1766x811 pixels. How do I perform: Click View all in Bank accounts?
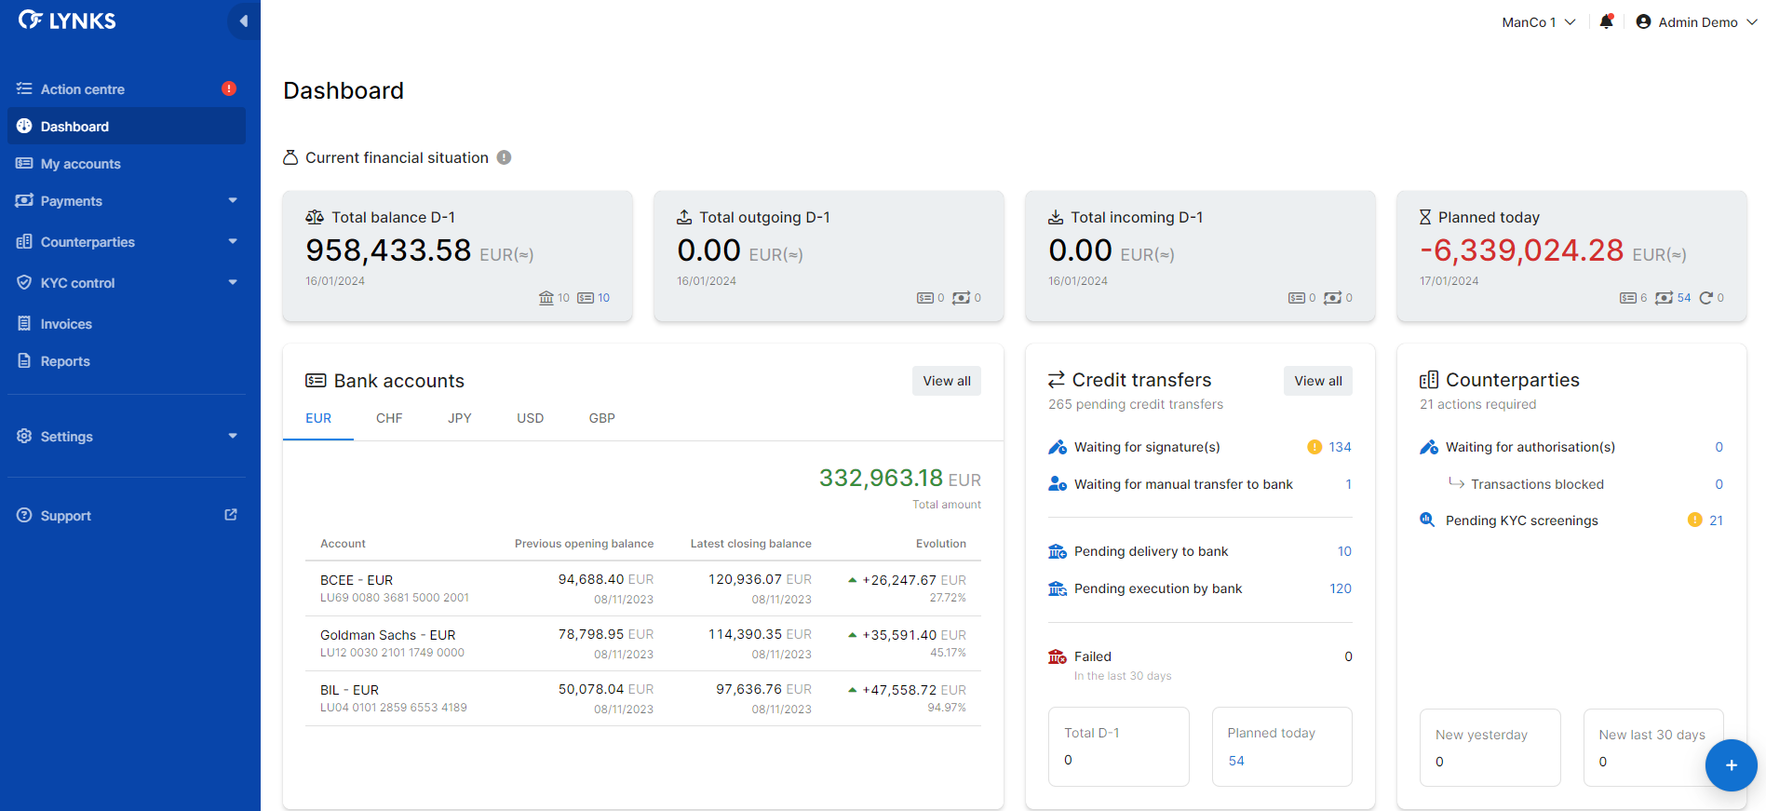[x=947, y=381]
